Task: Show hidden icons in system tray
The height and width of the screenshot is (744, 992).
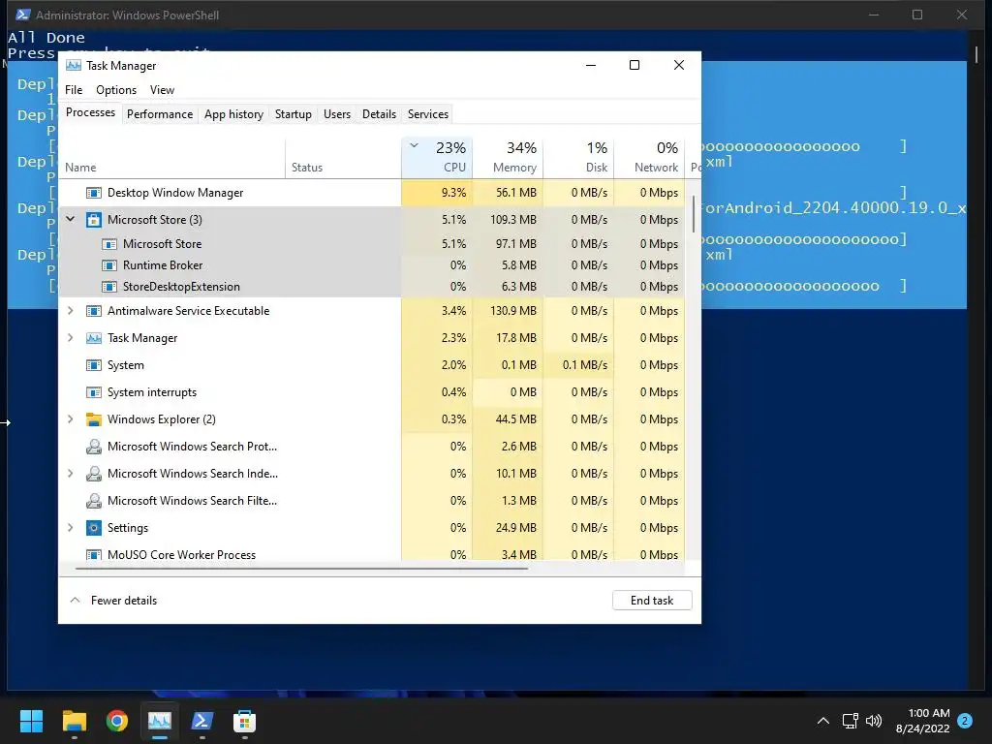Action: [x=823, y=721]
